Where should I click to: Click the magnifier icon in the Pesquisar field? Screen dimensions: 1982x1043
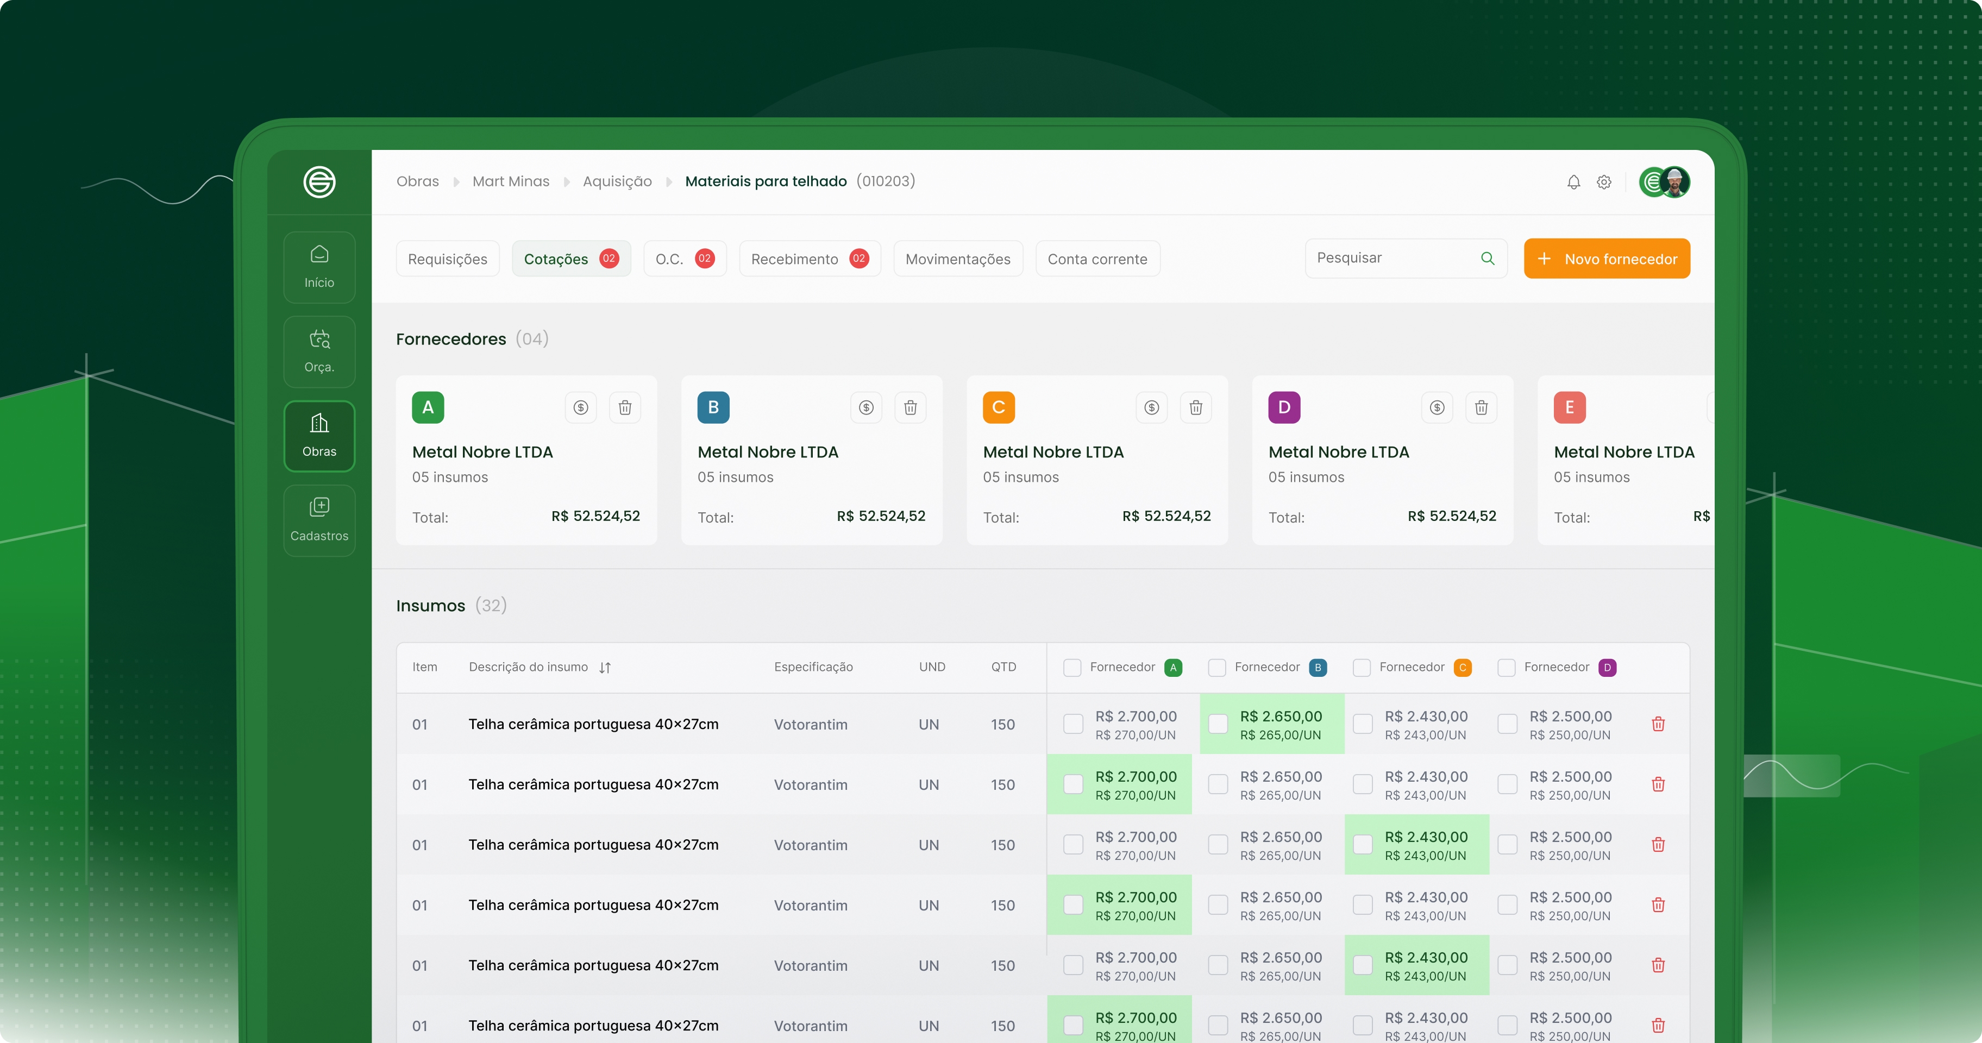click(1487, 259)
